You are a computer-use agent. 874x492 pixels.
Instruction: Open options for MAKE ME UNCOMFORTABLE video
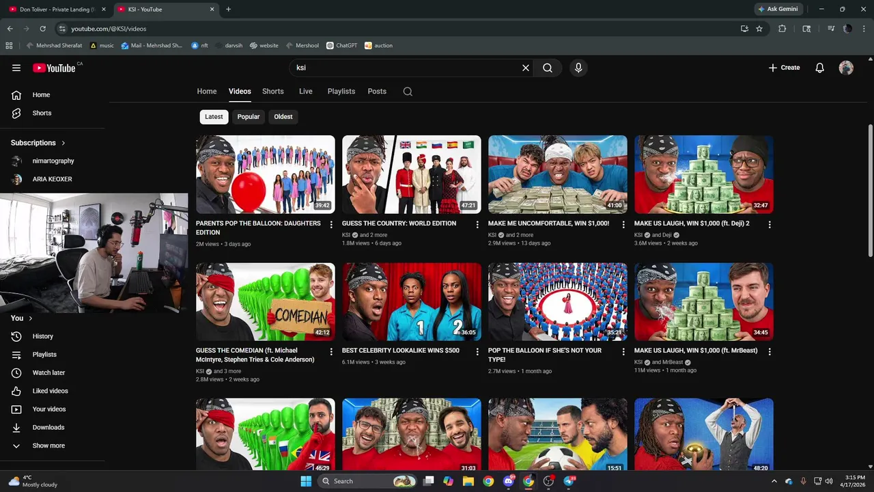[623, 225]
